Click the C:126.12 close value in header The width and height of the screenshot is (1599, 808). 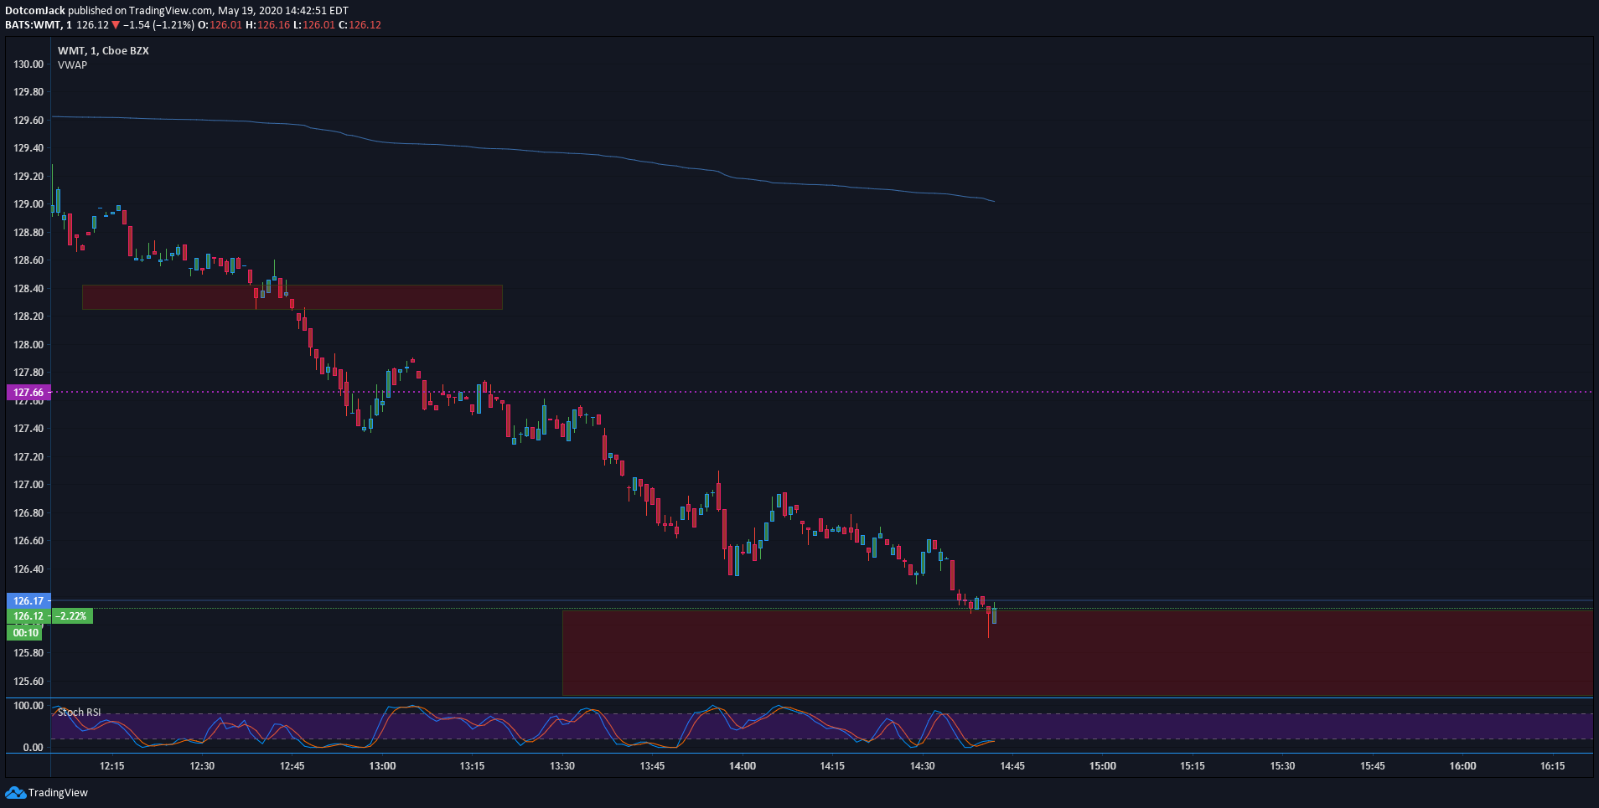[x=360, y=25]
